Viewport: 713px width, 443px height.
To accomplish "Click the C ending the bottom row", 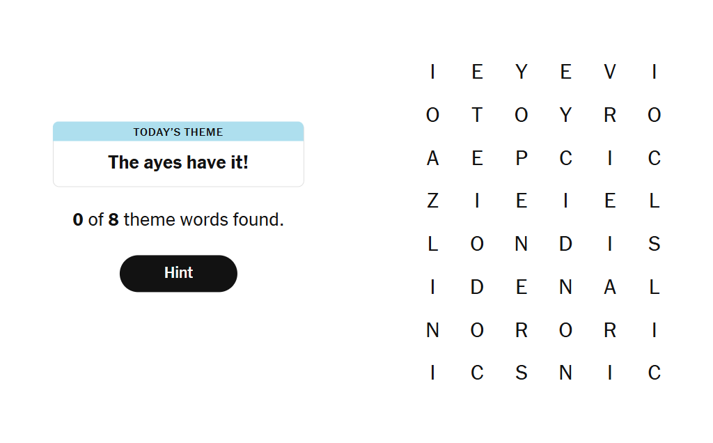I will 655,373.
